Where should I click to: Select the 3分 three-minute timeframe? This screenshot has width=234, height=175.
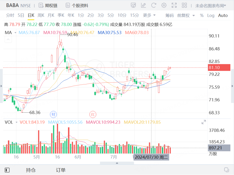[101, 15]
